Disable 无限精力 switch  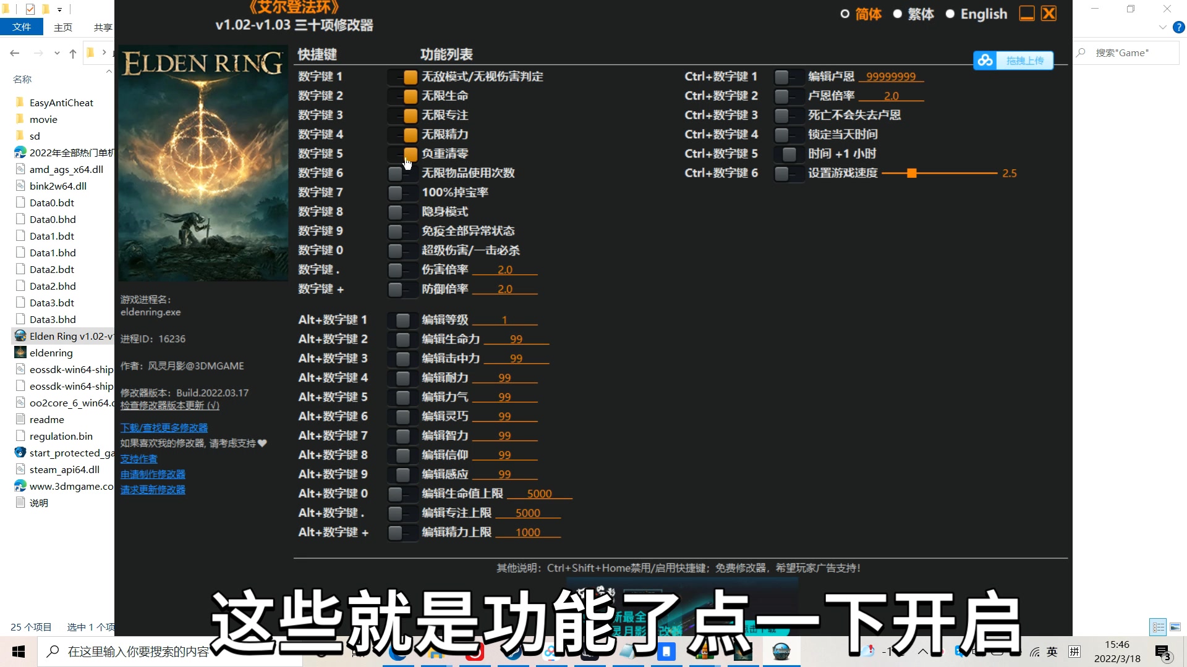(x=402, y=134)
